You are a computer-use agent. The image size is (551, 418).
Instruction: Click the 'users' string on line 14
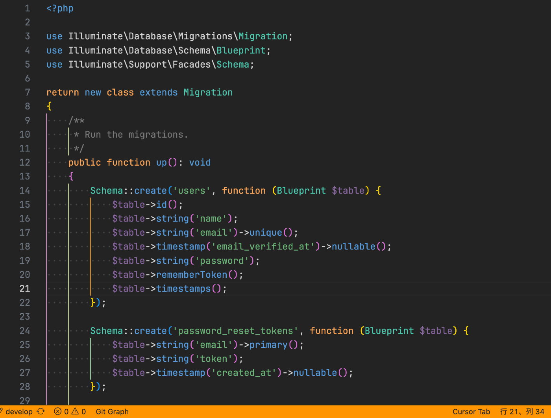tap(191, 191)
